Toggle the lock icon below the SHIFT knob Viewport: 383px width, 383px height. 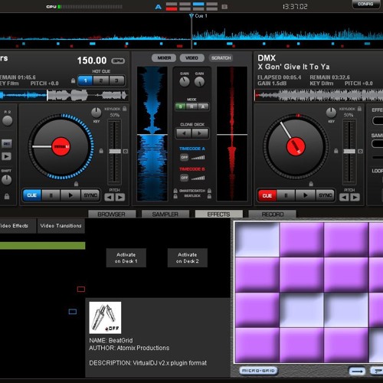[x=7, y=196]
